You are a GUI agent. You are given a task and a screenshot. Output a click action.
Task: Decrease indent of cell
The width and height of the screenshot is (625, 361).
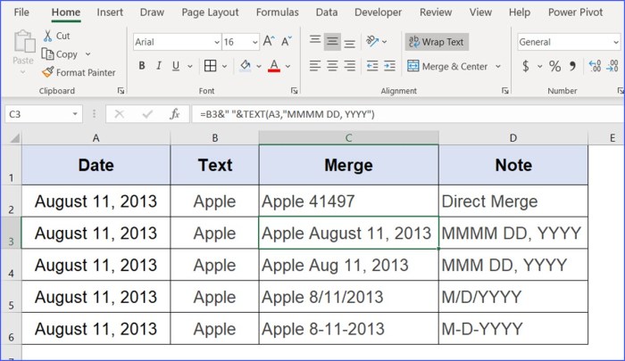[x=372, y=66]
